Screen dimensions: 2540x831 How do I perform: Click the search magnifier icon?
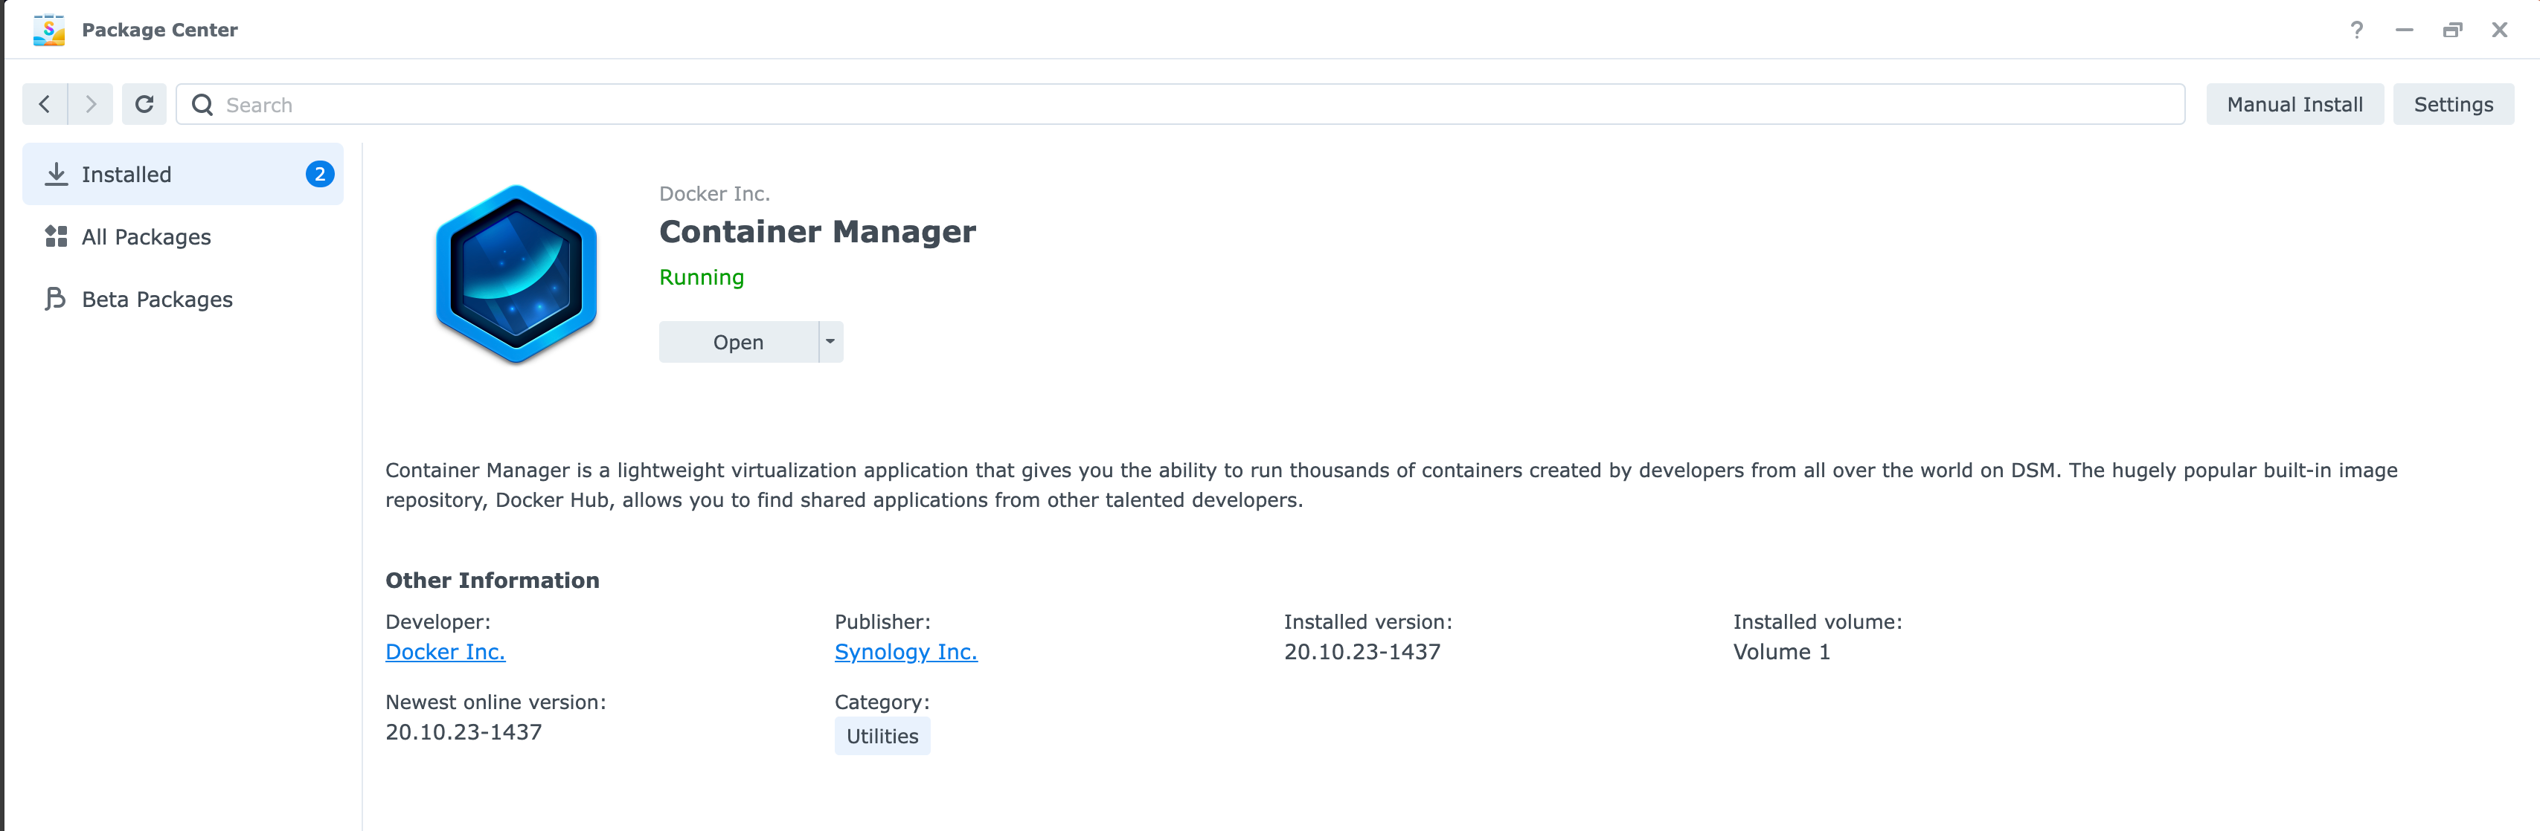pyautogui.click(x=202, y=104)
